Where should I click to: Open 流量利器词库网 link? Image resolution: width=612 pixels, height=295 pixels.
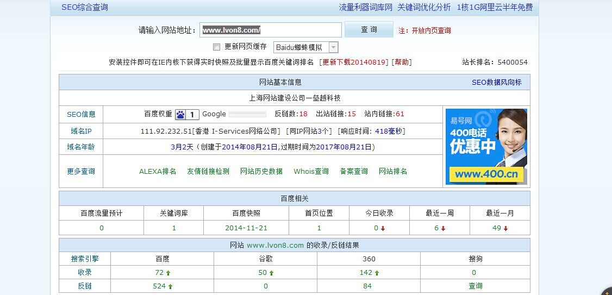(x=365, y=8)
